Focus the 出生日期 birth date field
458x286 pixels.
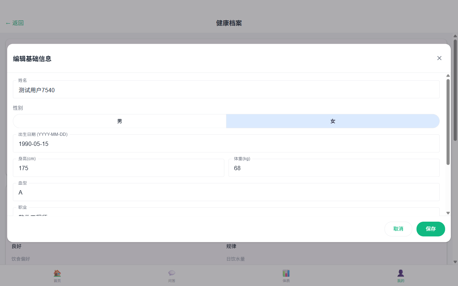pos(226,144)
